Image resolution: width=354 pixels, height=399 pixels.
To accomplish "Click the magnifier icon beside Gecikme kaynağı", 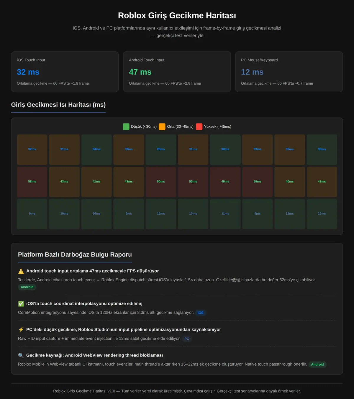I will click(x=21, y=355).
